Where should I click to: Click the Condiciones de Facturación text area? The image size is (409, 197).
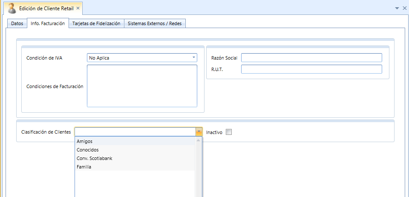[142, 86]
